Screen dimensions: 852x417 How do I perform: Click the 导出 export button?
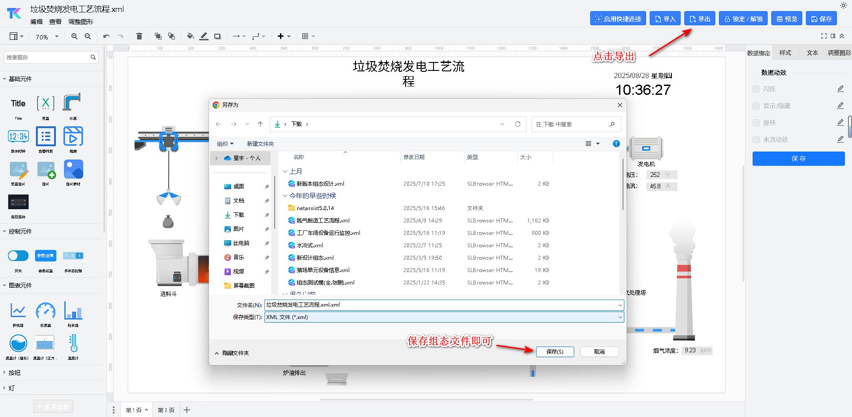tap(700, 19)
